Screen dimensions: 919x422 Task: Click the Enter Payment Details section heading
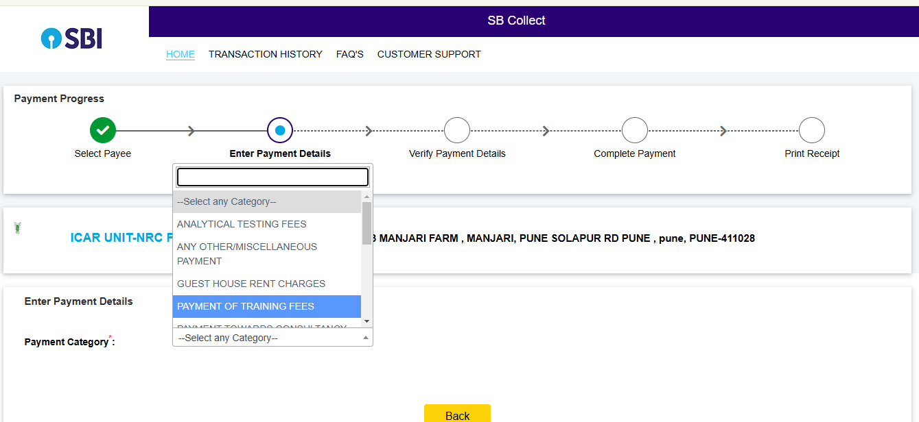(x=79, y=301)
